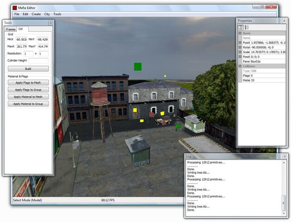Screen dimensions: 291x222
Task: Close the Log panel
Action: (x=285, y=157)
